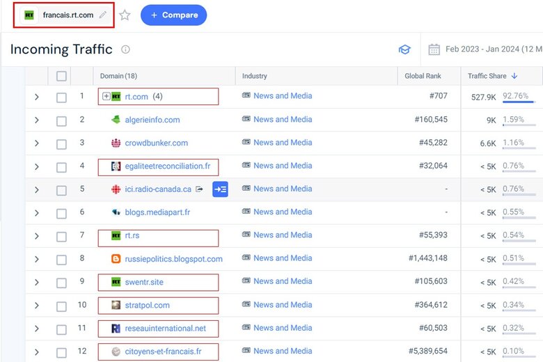Viewport: 543px width, 362px height.
Task: Sort by the Global Rank column header
Action: pyautogui.click(x=423, y=76)
